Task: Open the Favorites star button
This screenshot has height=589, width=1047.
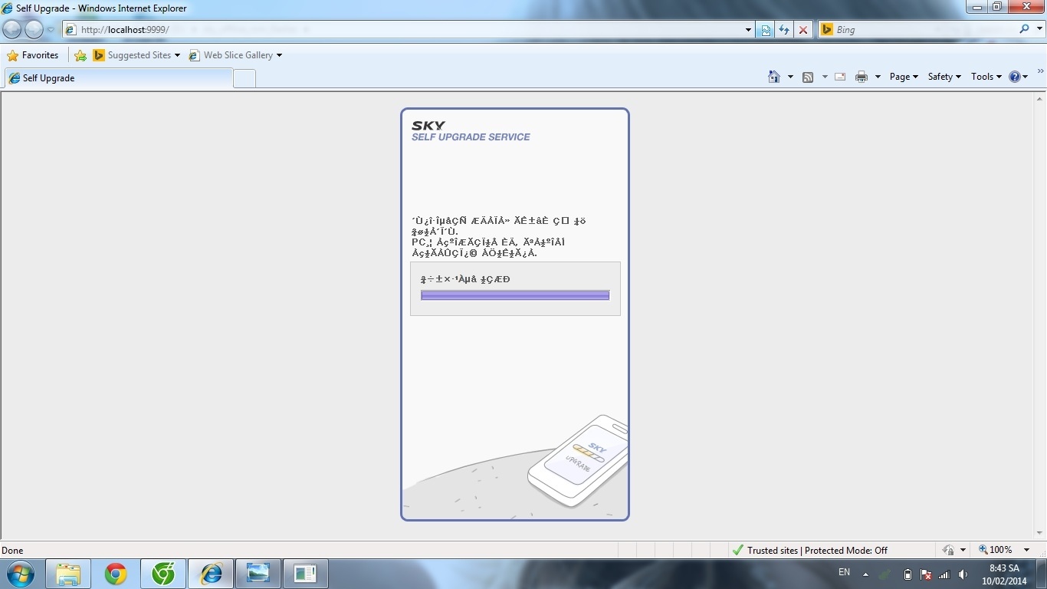Action: click(33, 55)
